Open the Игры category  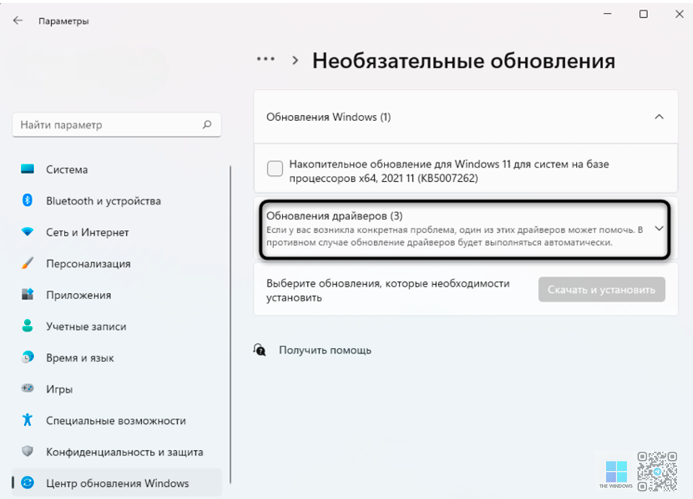tap(116, 389)
